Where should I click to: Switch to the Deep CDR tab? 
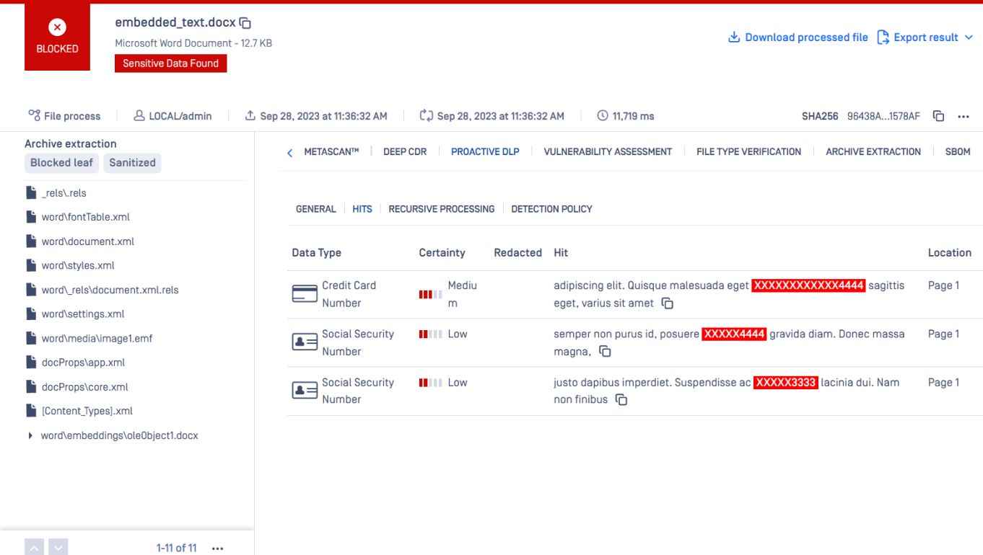[x=404, y=152]
